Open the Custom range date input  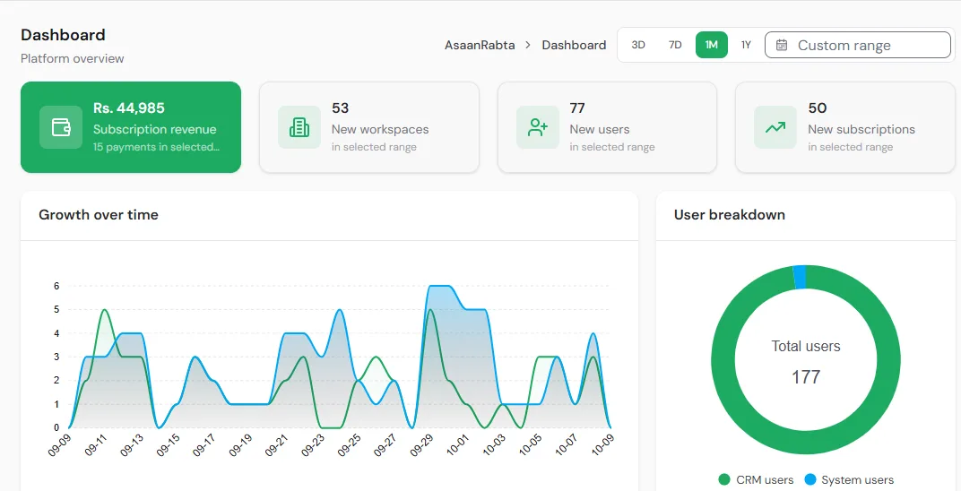click(857, 46)
